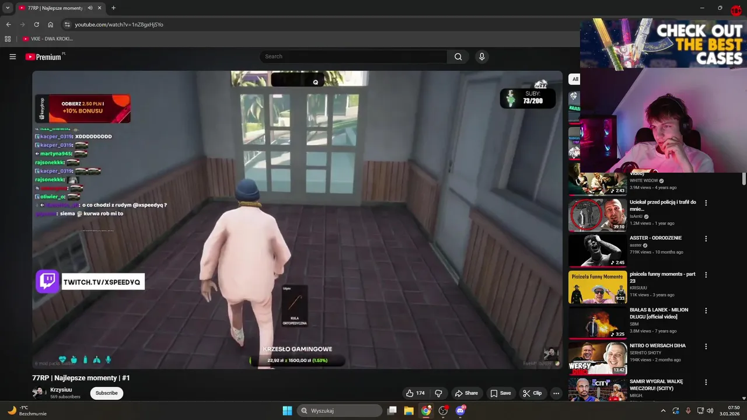Open Discord from the taskbar
This screenshot has height=420, width=747.
point(460,411)
